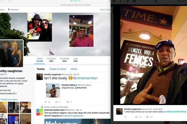Open the Fences poster photo in media grid
187x124 pixels.
coord(26,107)
